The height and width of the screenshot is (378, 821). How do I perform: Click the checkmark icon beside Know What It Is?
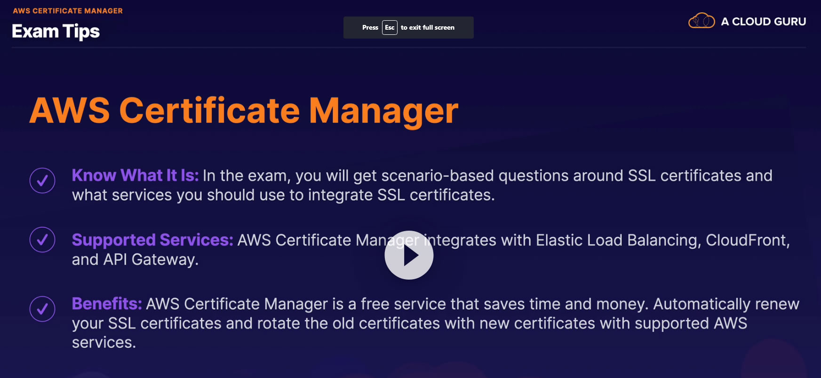click(42, 181)
